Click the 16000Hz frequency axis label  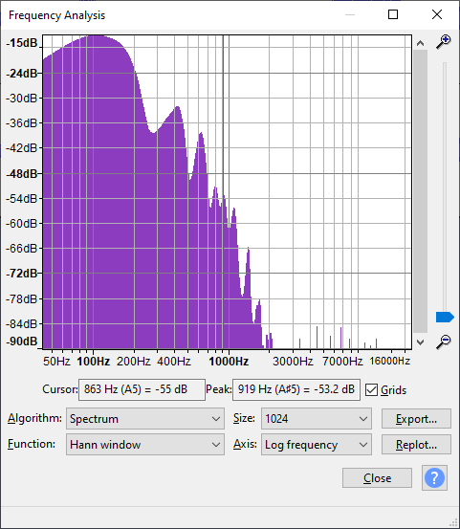[389, 361]
